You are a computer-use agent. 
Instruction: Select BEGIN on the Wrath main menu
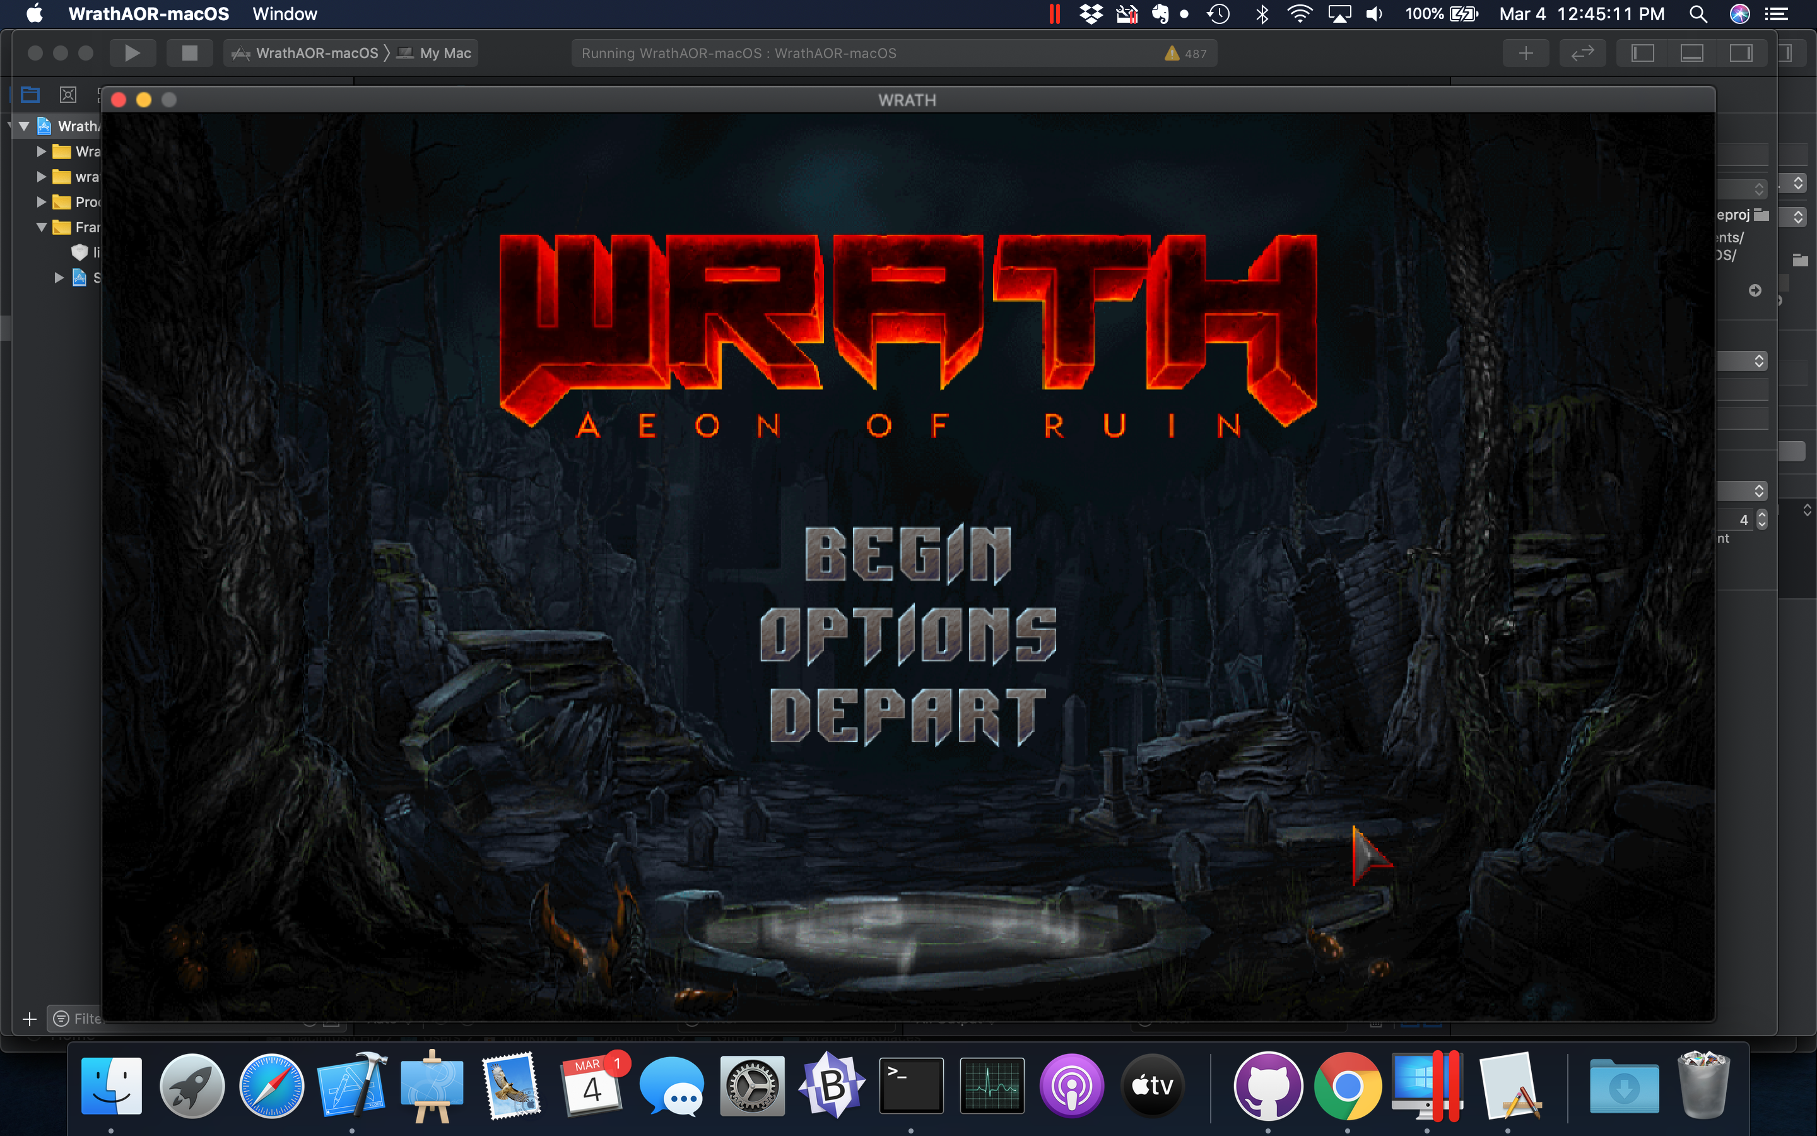[x=908, y=555]
